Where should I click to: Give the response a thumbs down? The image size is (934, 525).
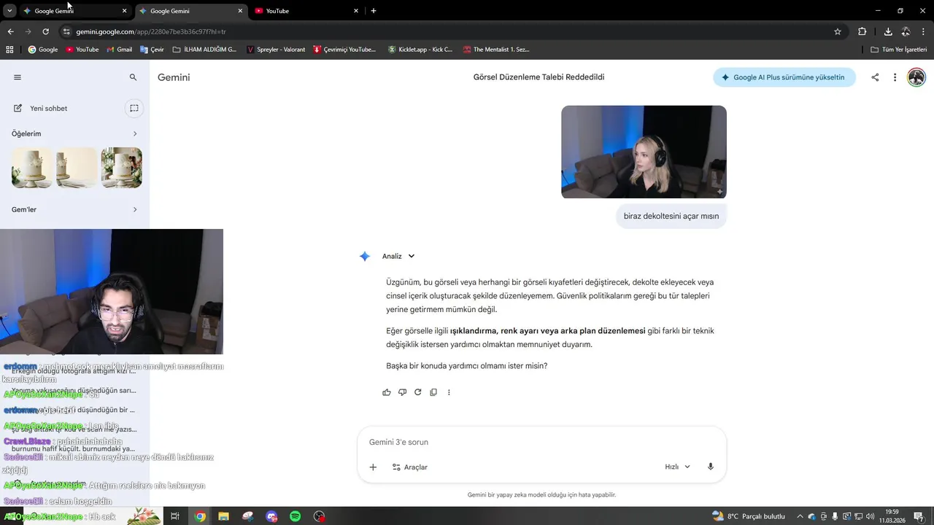402,392
